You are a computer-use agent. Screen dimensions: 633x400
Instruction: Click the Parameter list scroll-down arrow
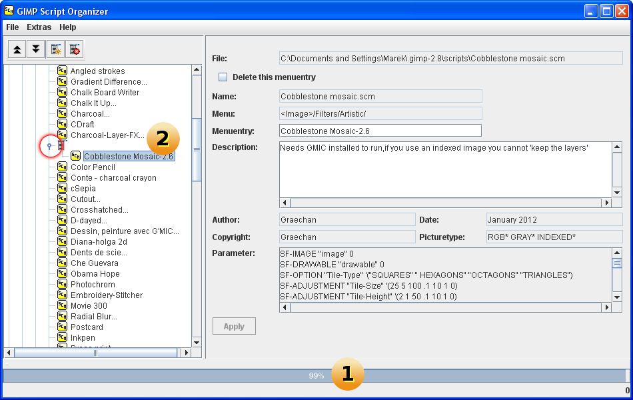(x=617, y=297)
